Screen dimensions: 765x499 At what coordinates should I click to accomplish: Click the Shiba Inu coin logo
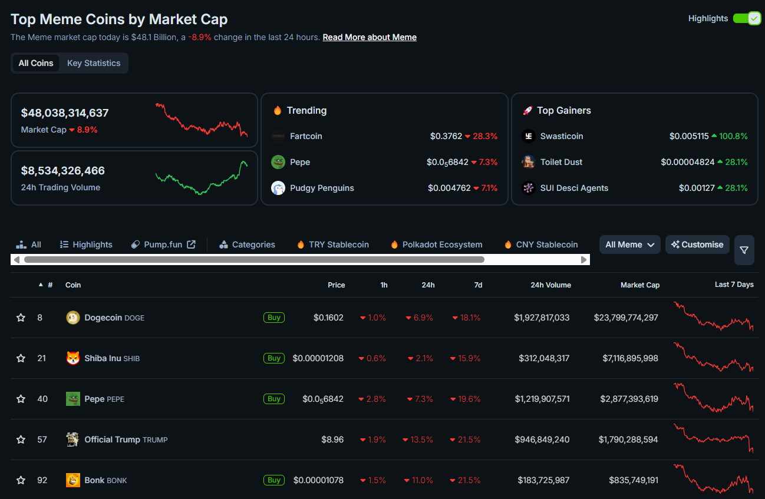coord(72,358)
